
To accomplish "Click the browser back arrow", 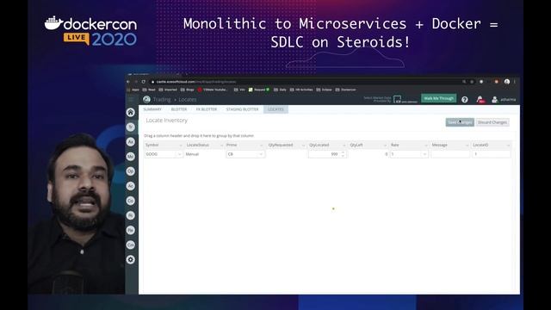I will click(x=128, y=82).
